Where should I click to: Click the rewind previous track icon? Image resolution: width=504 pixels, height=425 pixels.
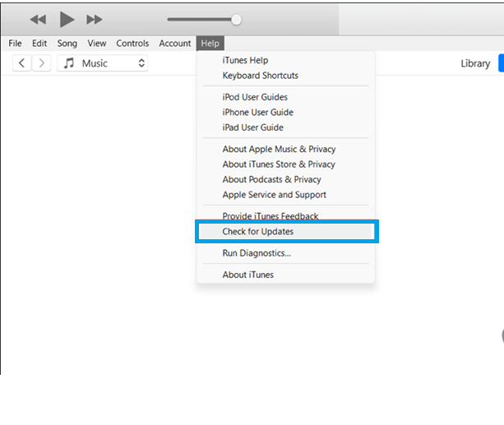38,19
